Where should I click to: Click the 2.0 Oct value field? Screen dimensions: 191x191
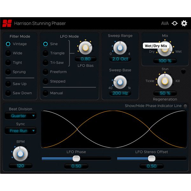[120, 59]
